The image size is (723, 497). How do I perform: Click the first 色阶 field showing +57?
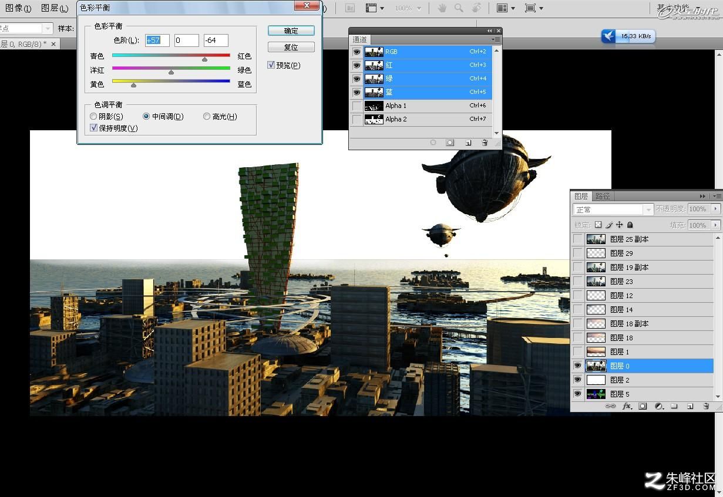coord(157,40)
